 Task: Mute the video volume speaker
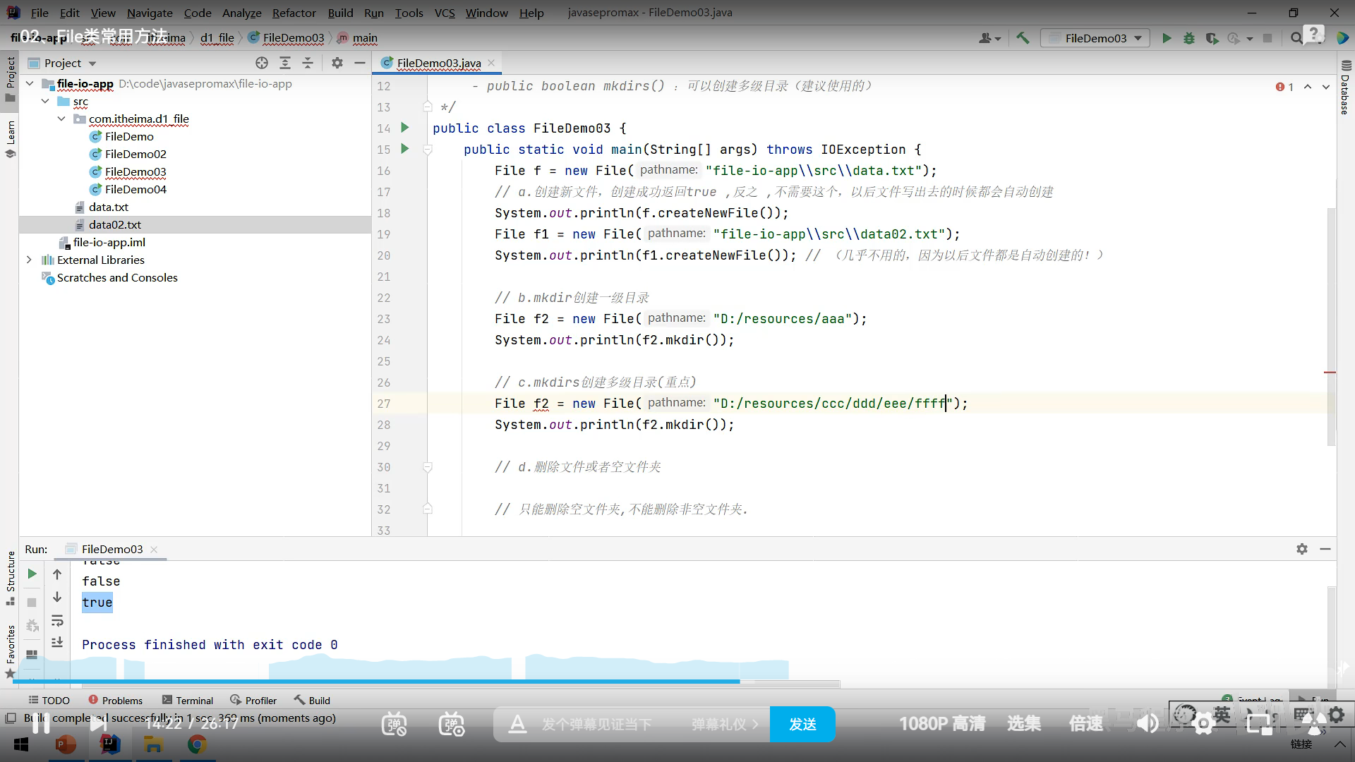pos(1148,723)
